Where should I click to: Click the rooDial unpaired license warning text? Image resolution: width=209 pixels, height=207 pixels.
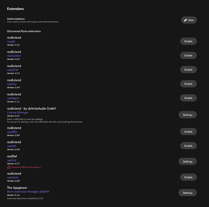[26, 167]
